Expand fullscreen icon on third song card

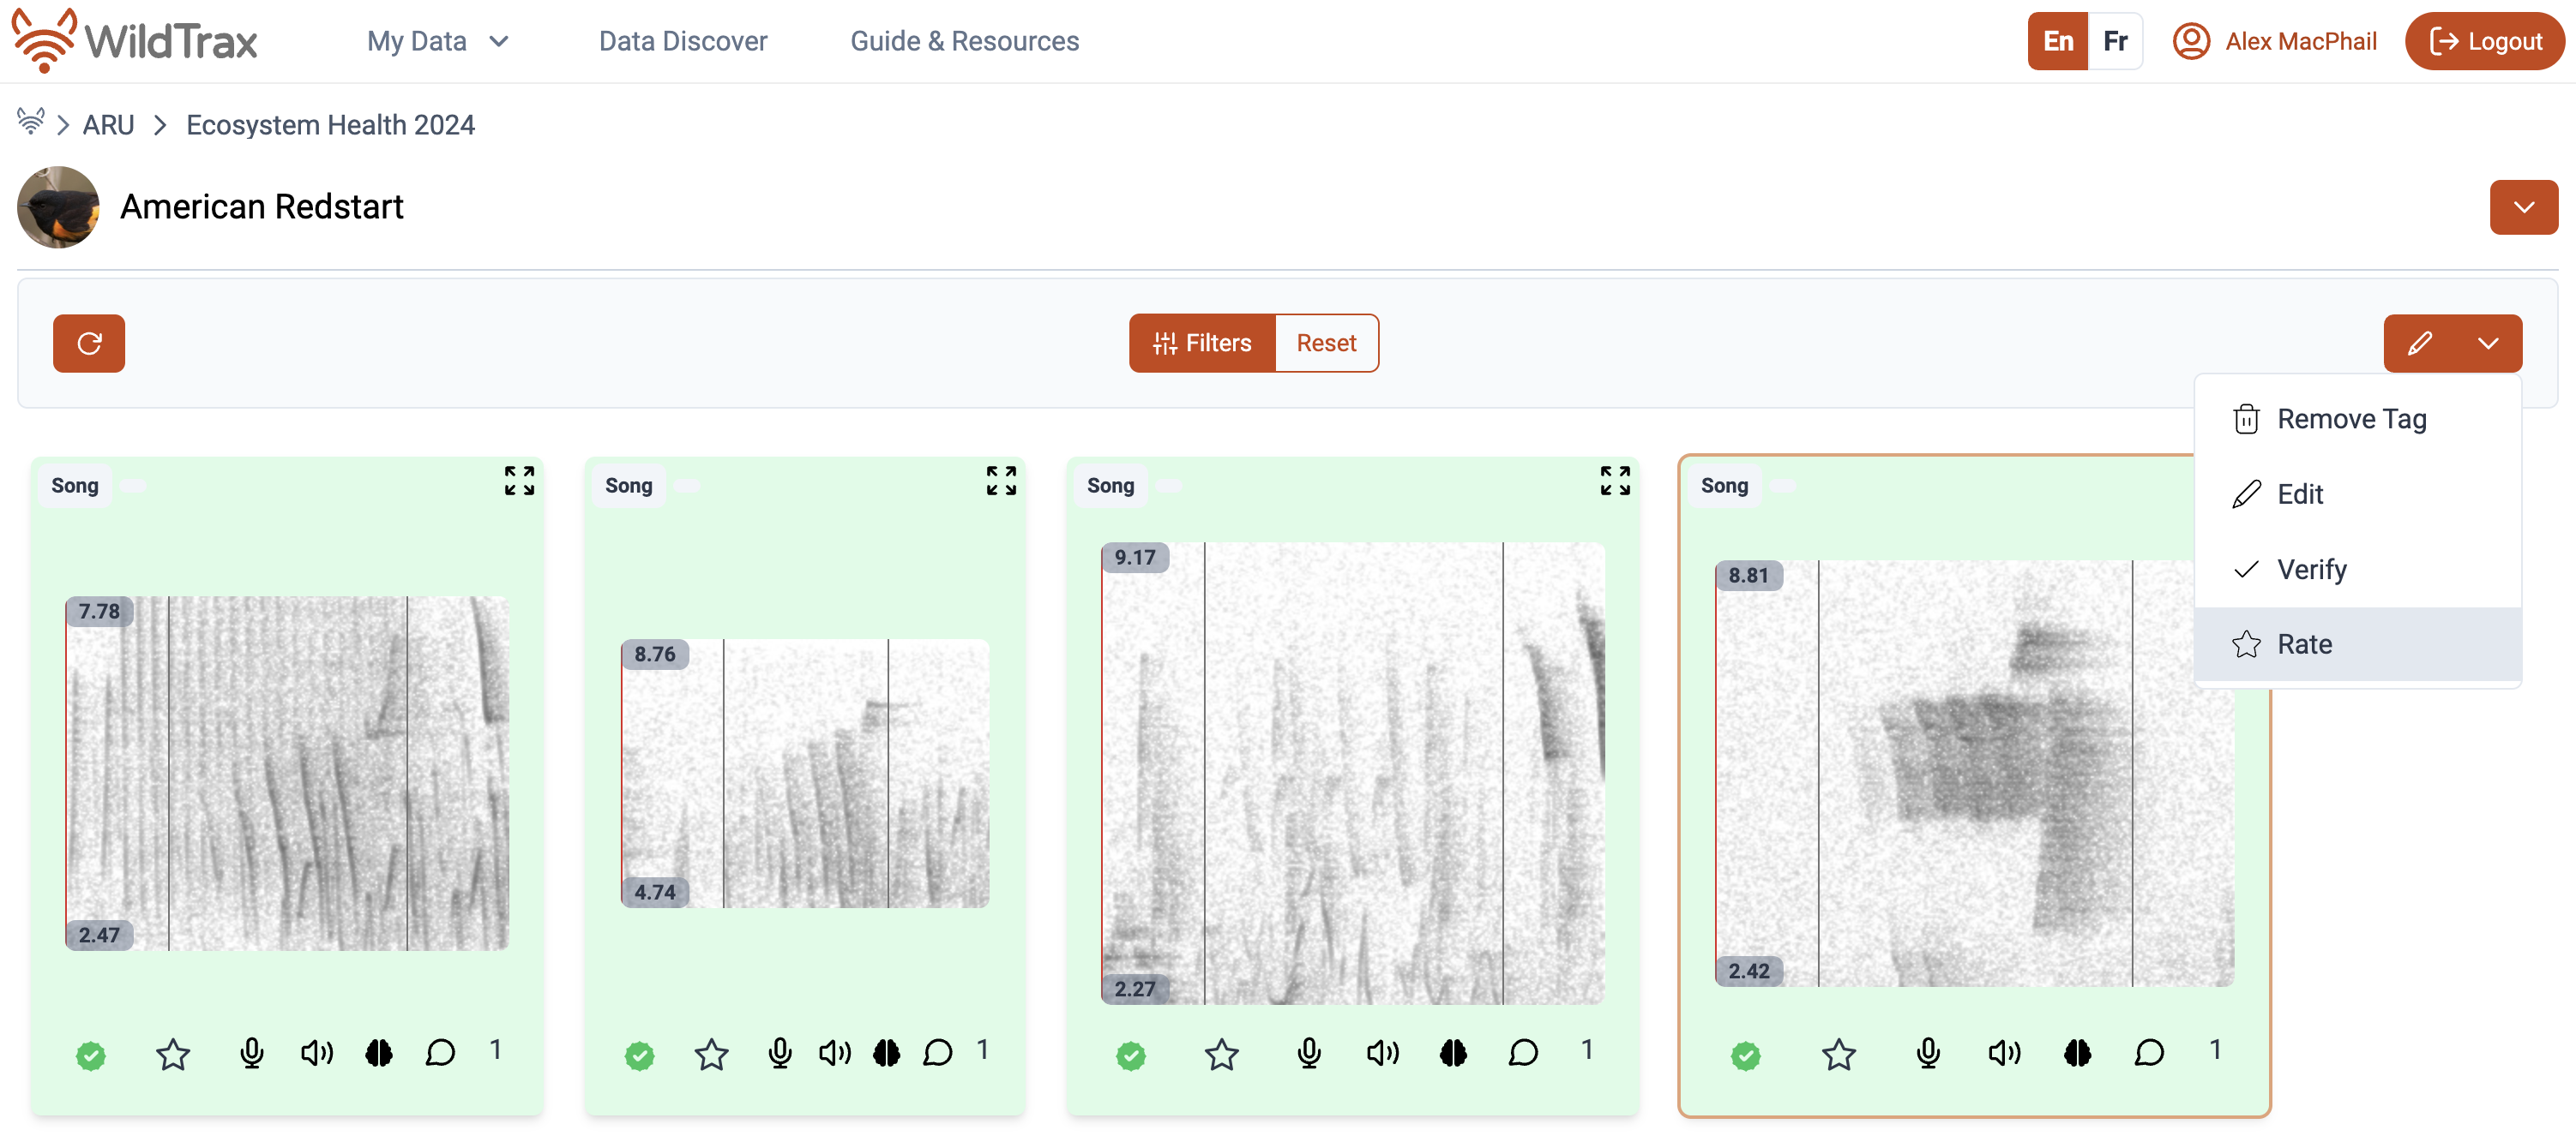click(1614, 481)
